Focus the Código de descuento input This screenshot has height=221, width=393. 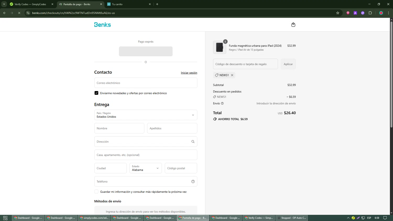(245, 64)
